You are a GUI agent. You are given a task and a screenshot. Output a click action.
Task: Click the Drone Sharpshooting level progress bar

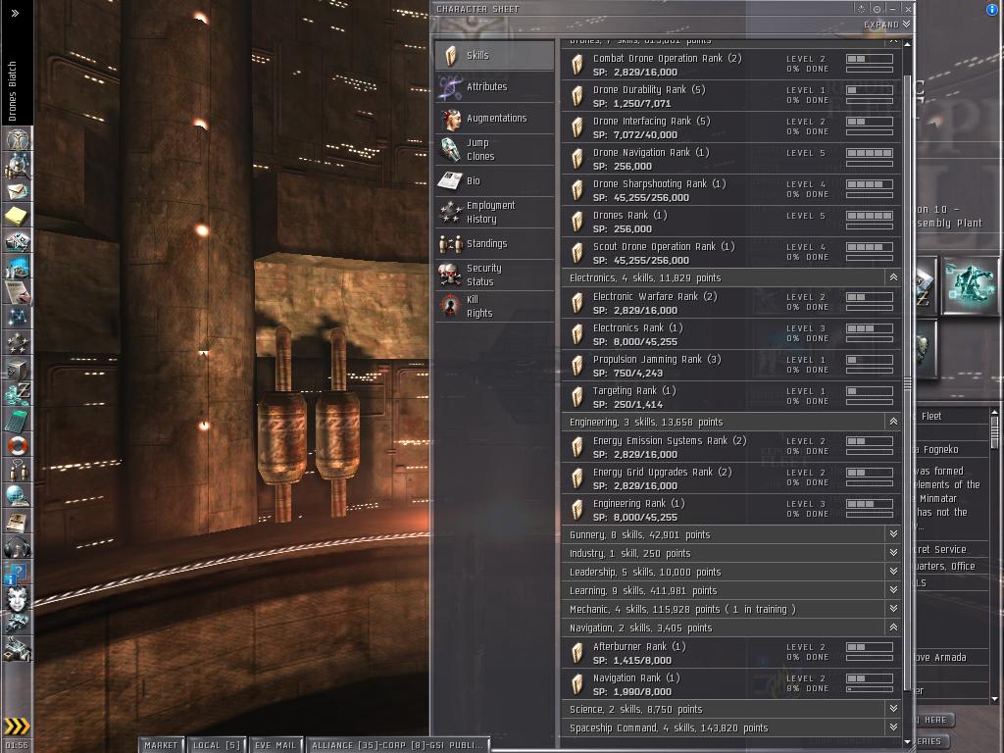(x=870, y=184)
